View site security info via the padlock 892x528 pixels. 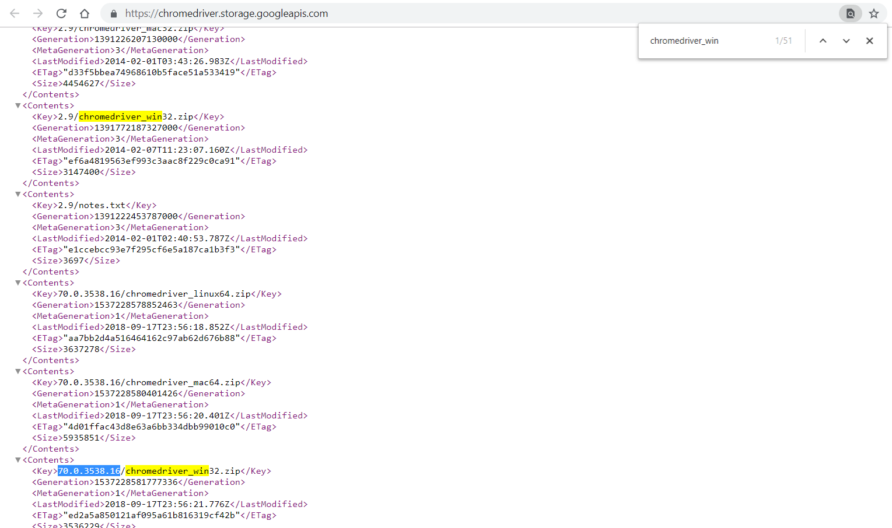pos(113,13)
